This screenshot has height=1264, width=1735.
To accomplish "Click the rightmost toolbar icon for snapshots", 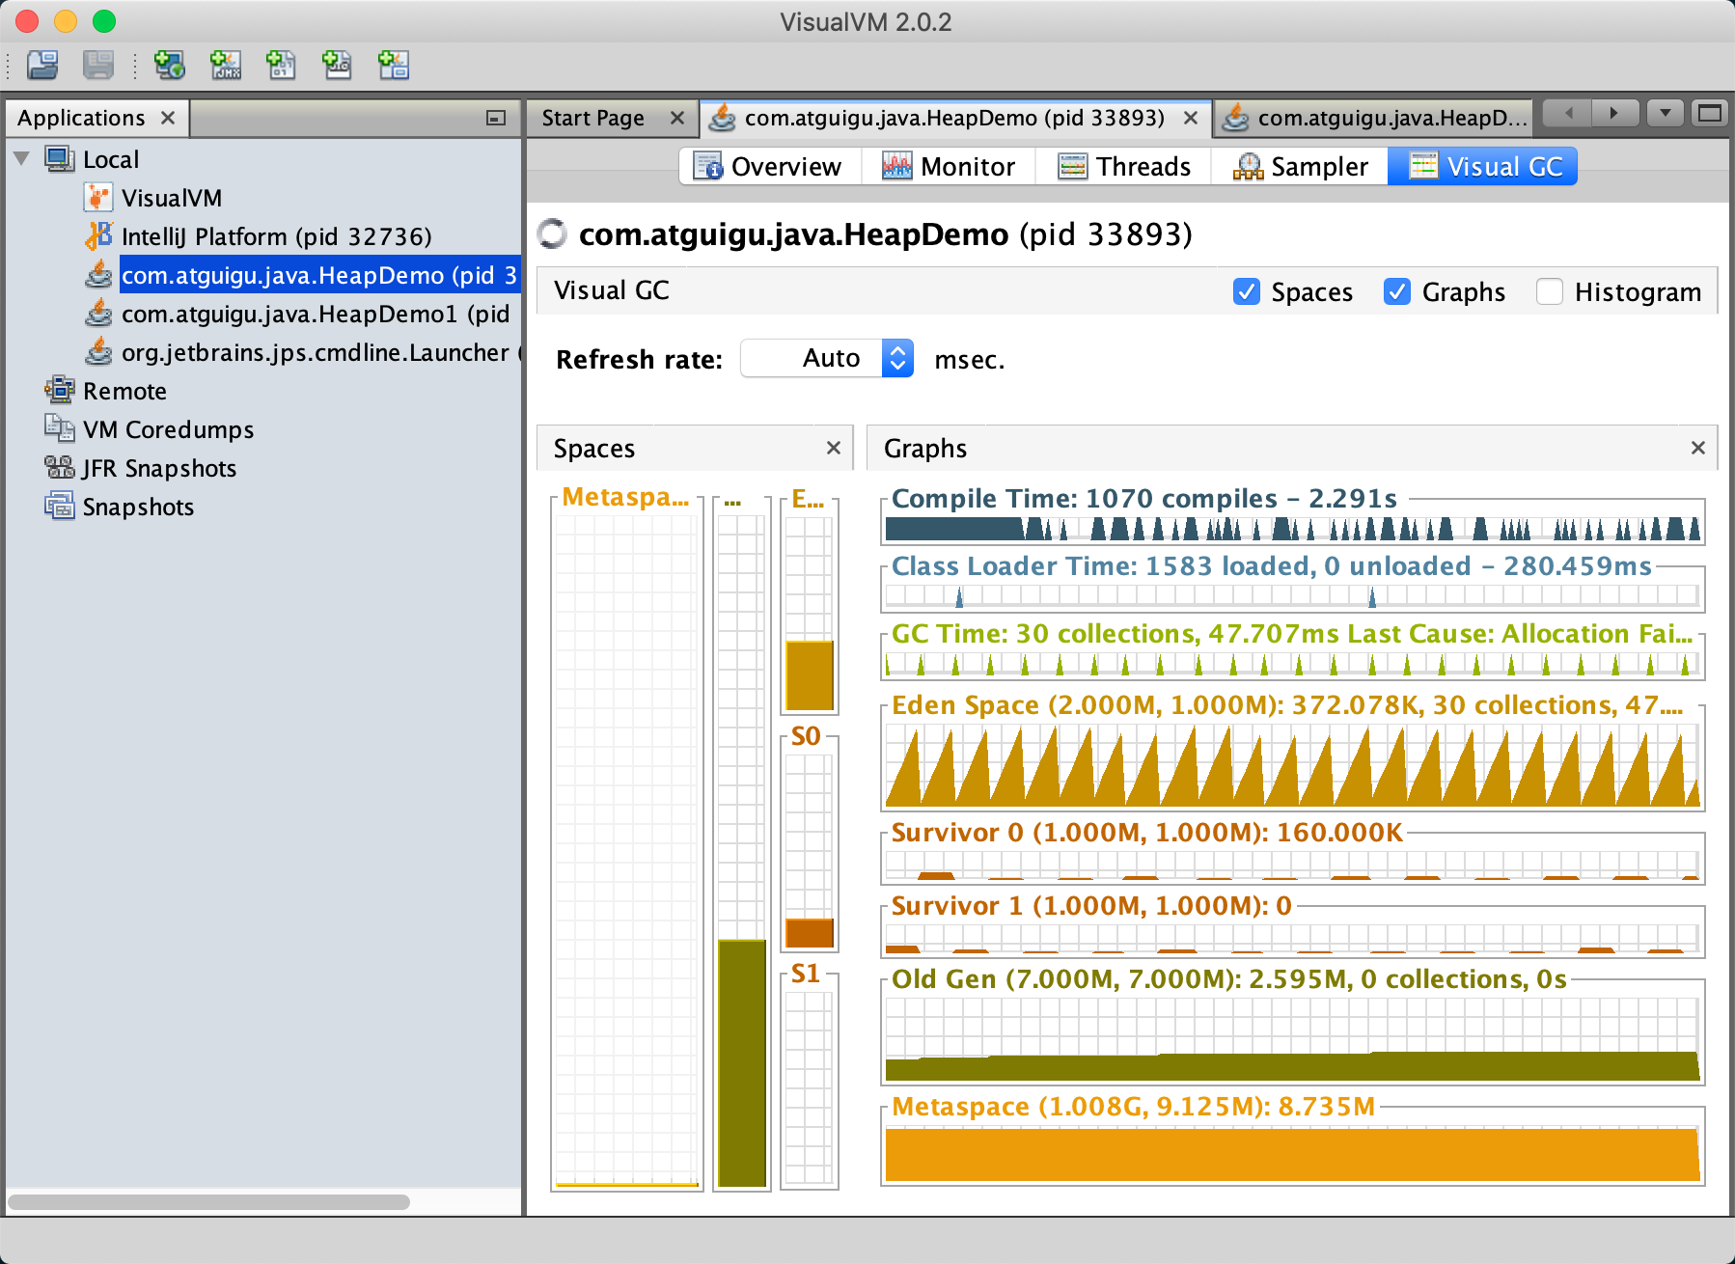I will coord(394,65).
